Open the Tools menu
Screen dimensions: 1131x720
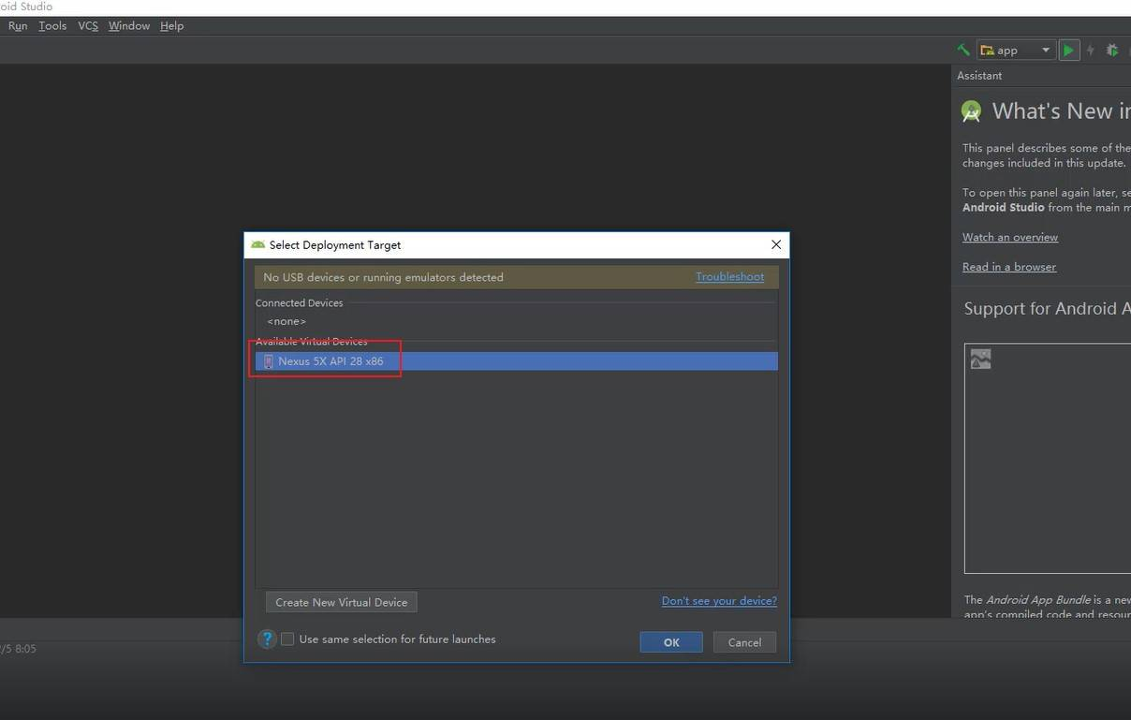52,26
